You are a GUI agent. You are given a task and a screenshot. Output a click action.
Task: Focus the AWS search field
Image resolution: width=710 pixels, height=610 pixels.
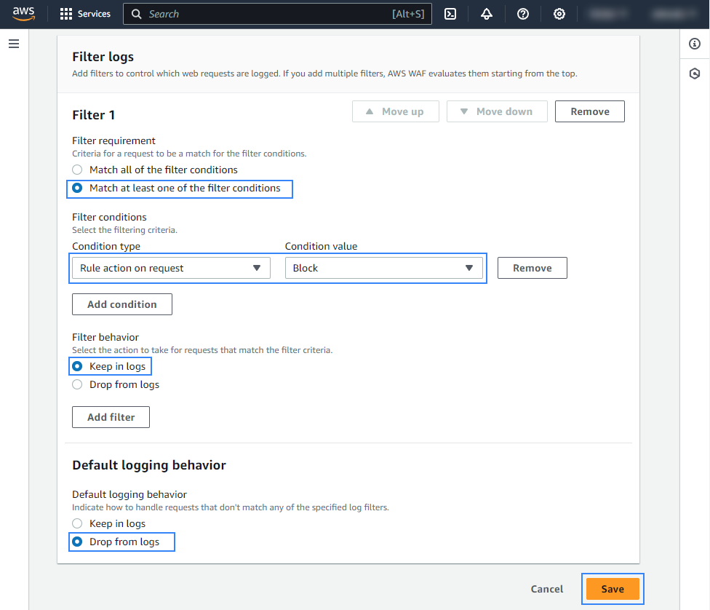pos(276,14)
